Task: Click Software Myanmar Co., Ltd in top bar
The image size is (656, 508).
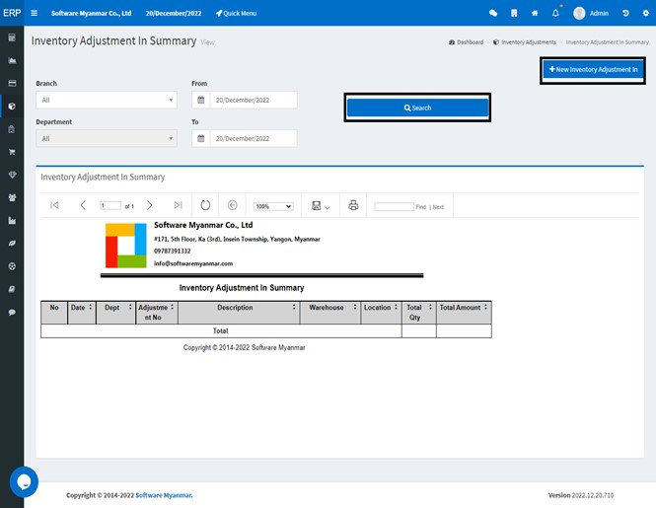Action: (91, 13)
